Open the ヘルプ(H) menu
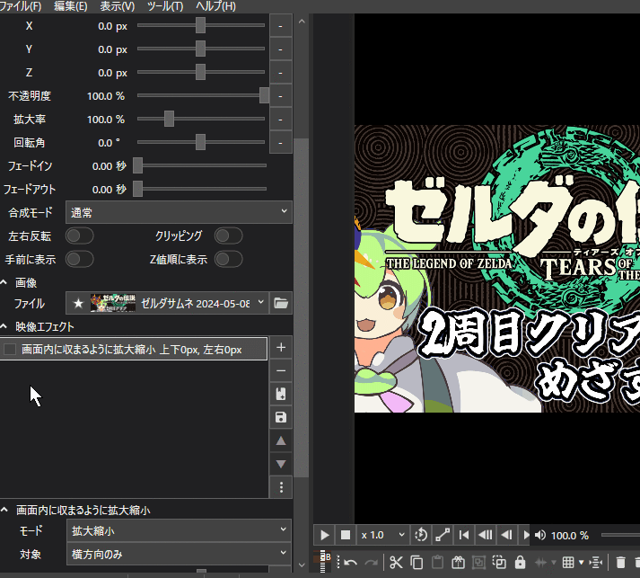The height and width of the screenshot is (578, 640). coord(215,6)
